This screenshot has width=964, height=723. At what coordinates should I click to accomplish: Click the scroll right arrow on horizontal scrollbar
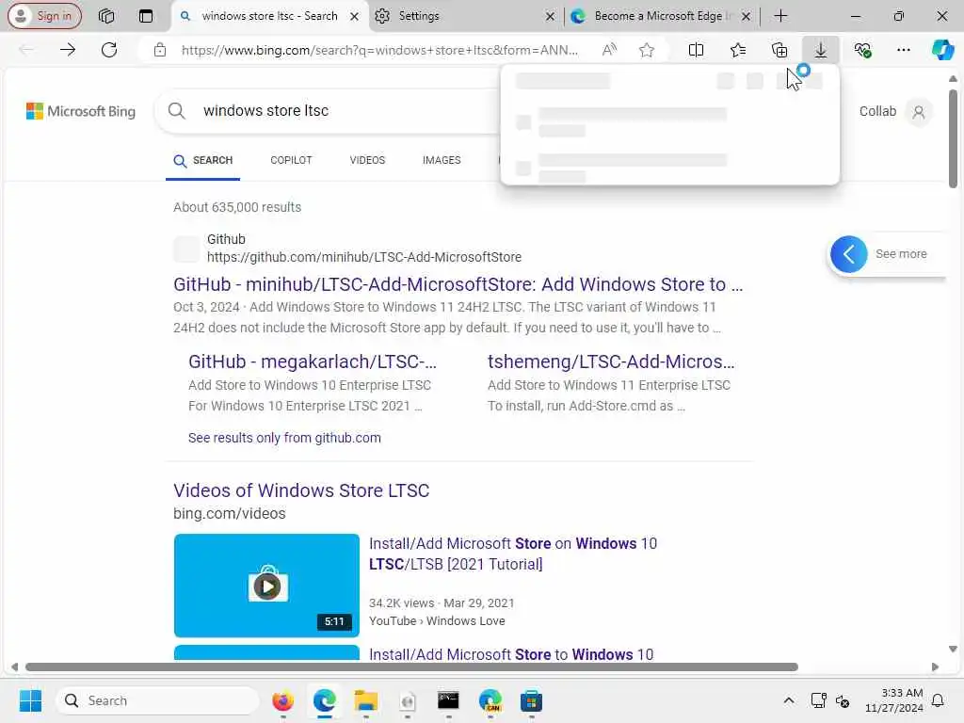coord(936,667)
